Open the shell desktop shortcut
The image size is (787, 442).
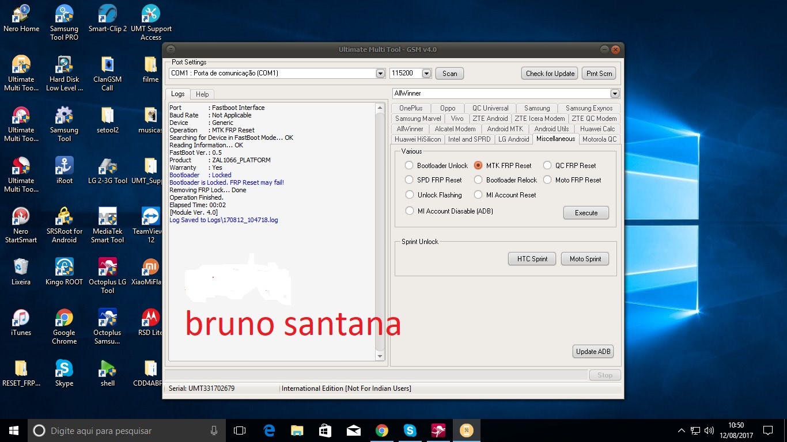coord(108,373)
